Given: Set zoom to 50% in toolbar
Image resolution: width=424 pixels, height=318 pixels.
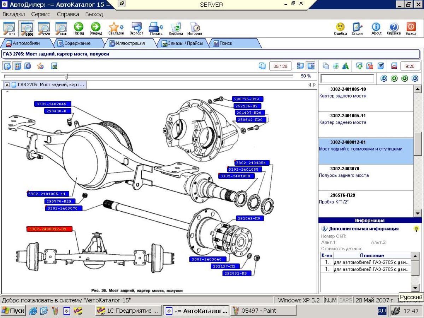Looking at the screenshot, I should click(x=27, y=29).
